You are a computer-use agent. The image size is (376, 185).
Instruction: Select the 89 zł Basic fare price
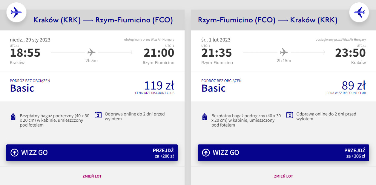click(354, 86)
